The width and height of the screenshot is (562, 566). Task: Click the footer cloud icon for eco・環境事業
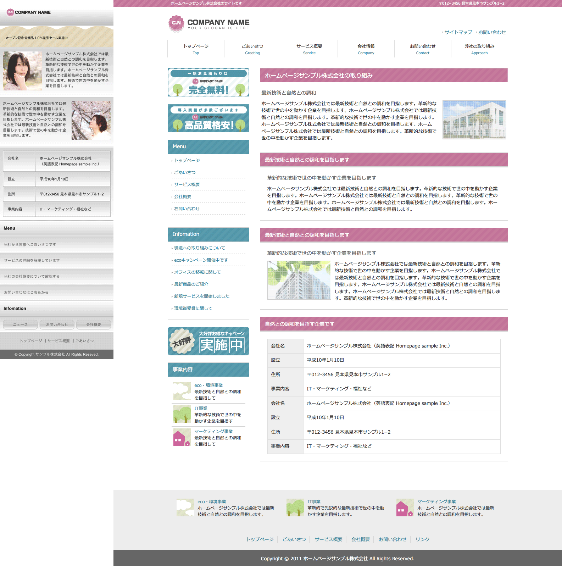click(x=185, y=507)
